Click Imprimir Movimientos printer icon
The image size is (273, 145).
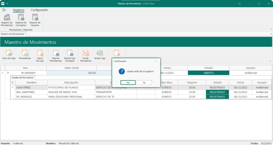point(56,53)
